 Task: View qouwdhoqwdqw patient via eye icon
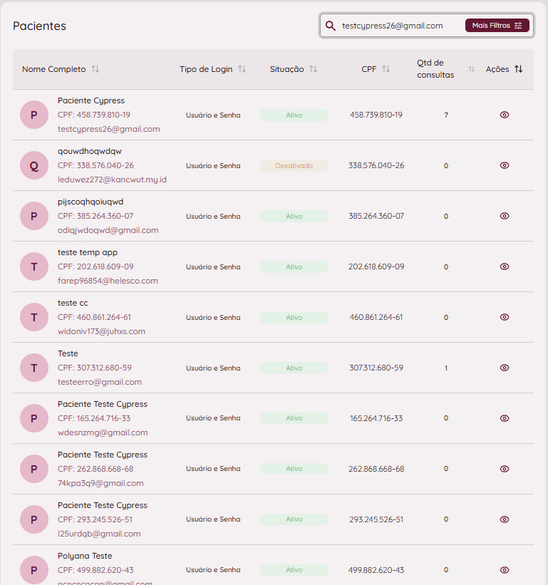coord(505,165)
